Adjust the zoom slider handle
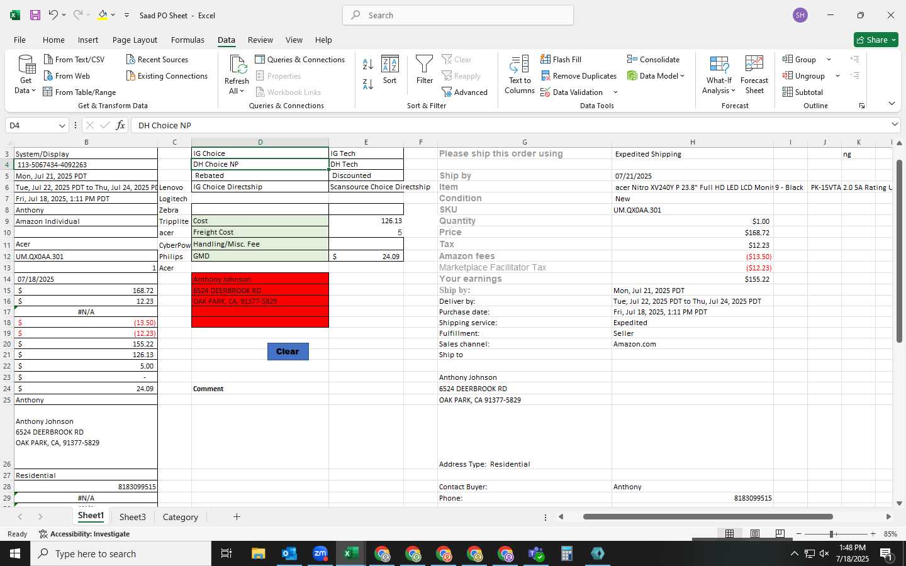 tap(831, 534)
